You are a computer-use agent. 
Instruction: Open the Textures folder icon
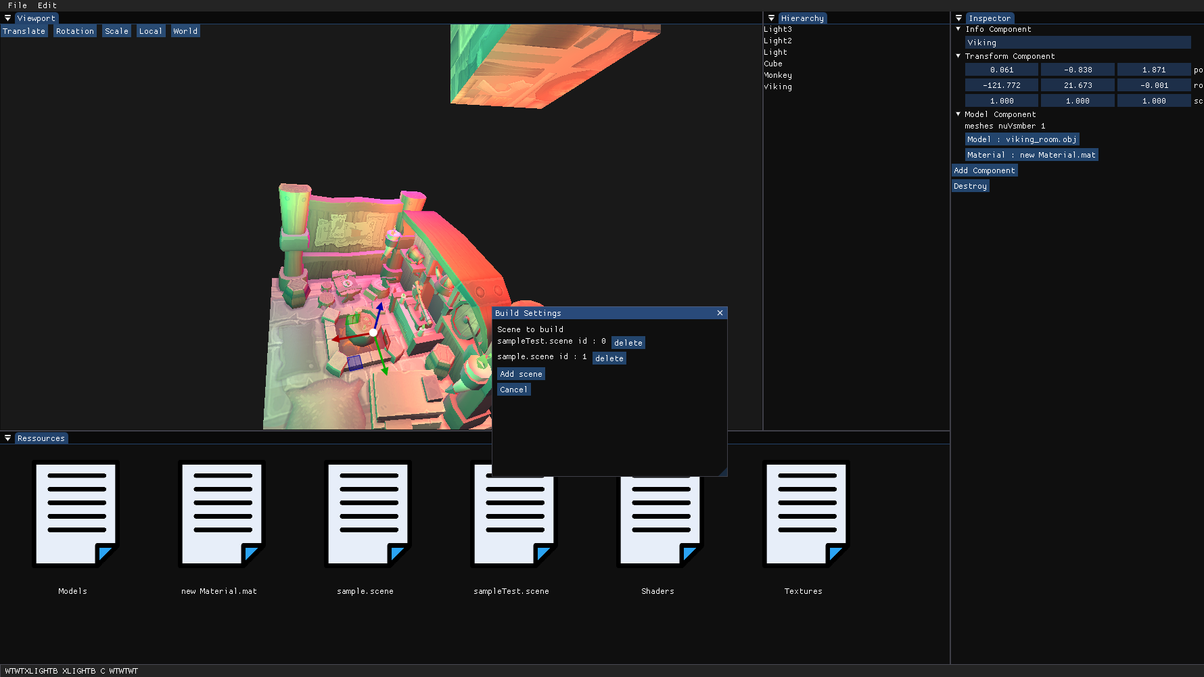[x=806, y=514]
